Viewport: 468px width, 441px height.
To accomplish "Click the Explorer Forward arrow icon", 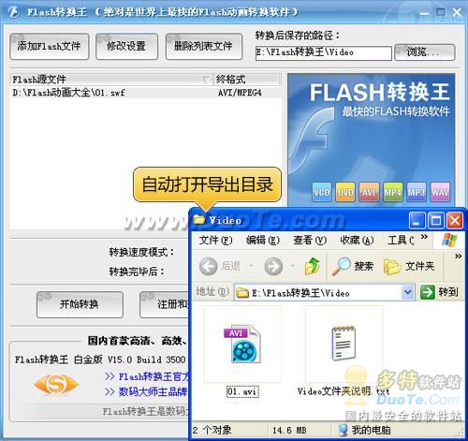I will coord(273,266).
